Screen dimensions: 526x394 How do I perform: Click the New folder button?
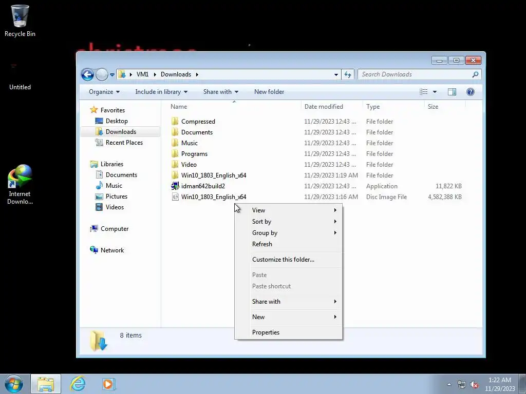269,92
